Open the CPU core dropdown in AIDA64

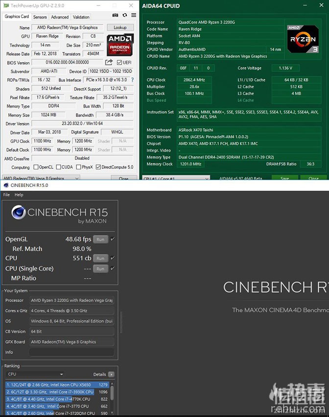click(176, 178)
